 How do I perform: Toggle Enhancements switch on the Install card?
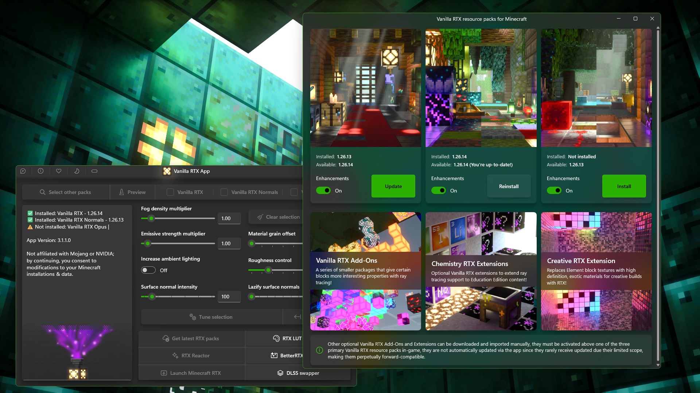(554, 191)
